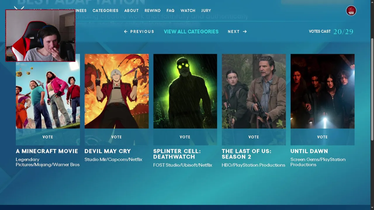Open the Jury menu item

tap(206, 10)
